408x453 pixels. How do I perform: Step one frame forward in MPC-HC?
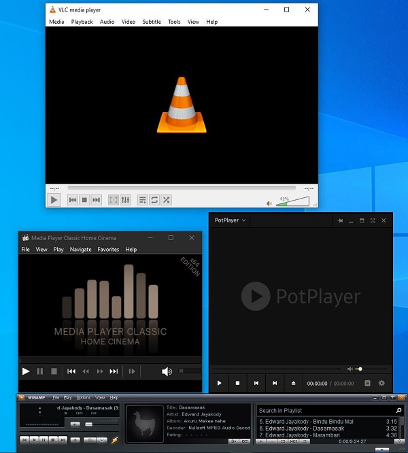tap(132, 371)
